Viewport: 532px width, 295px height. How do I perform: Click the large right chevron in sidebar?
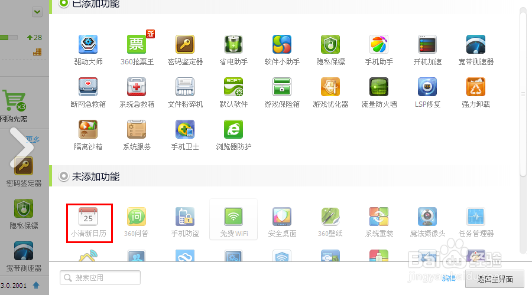pyautogui.click(x=22, y=147)
